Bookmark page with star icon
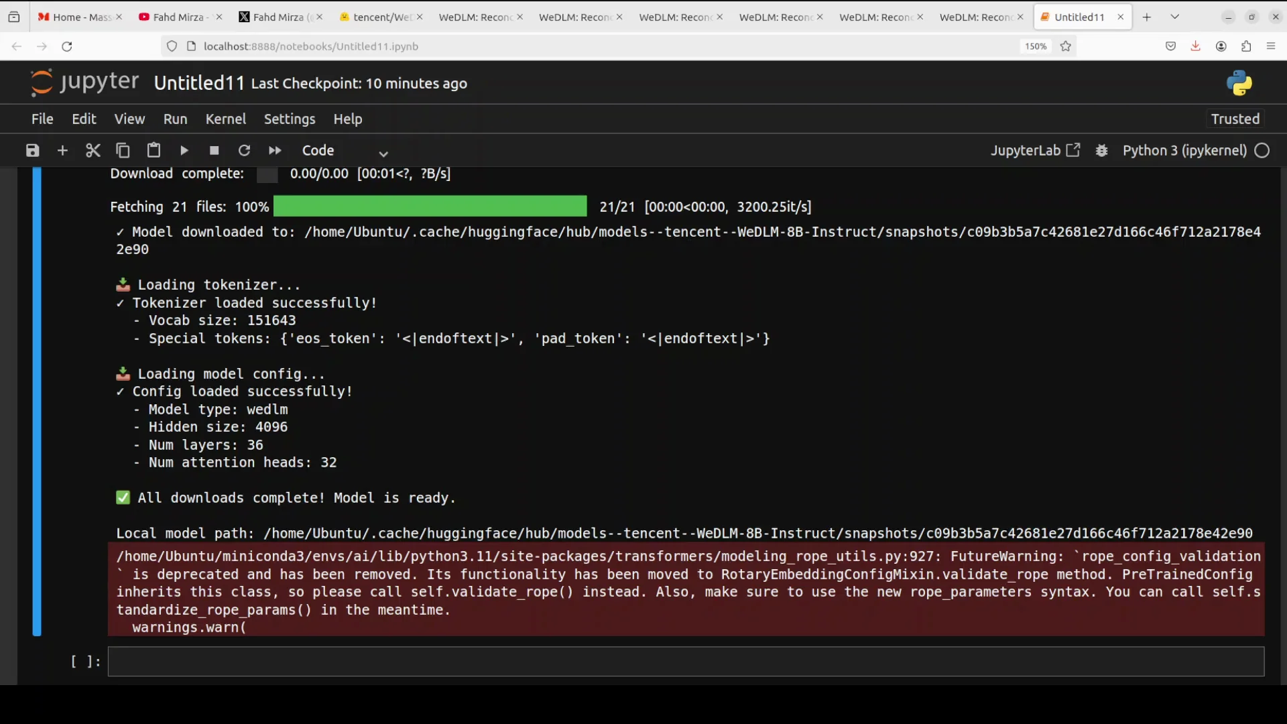 tap(1066, 46)
